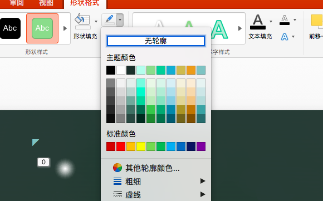The width and height of the screenshot is (323, 201).
Task: Switch to the 视图 tab
Action: click(x=46, y=3)
